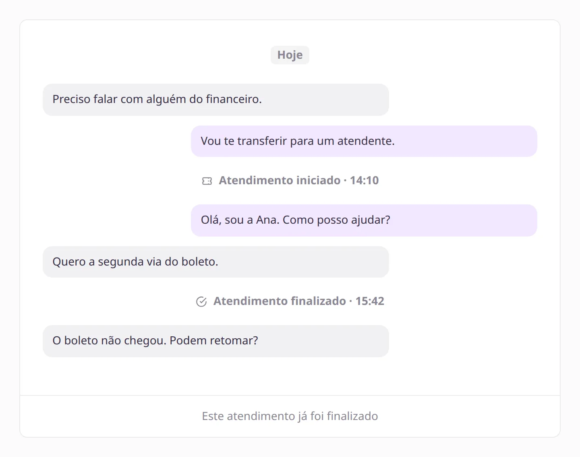Select message 'Preciso falar com alguém do financeiro.'
Screen dimensions: 580x457
click(x=216, y=100)
